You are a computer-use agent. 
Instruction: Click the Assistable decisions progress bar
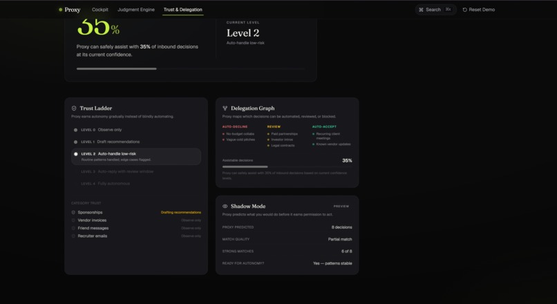click(x=287, y=167)
